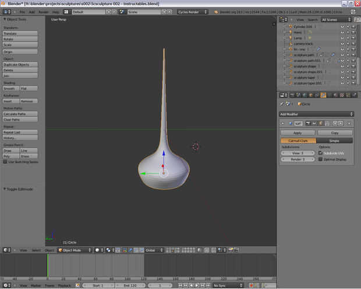Toggle modifier display in render icon
Viewport: 361px width, 289px height.
(308, 124)
